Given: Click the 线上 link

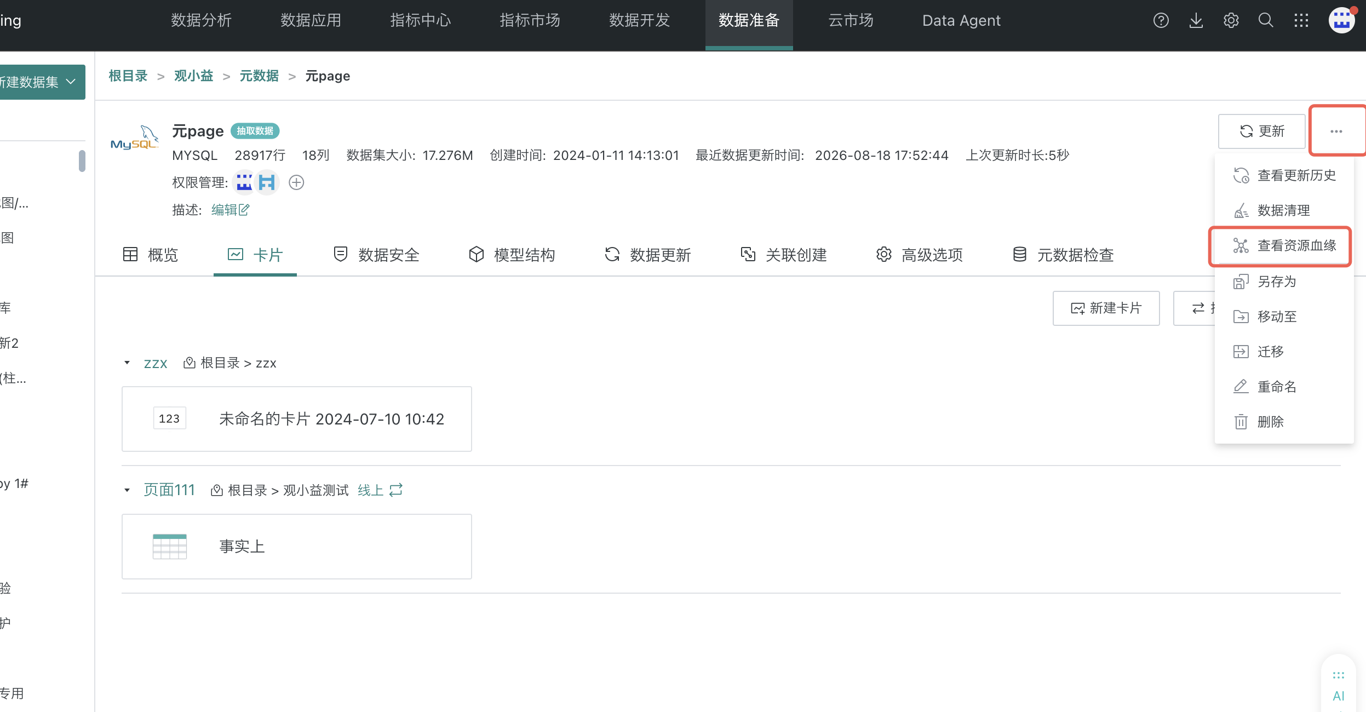Looking at the screenshot, I should 370,490.
